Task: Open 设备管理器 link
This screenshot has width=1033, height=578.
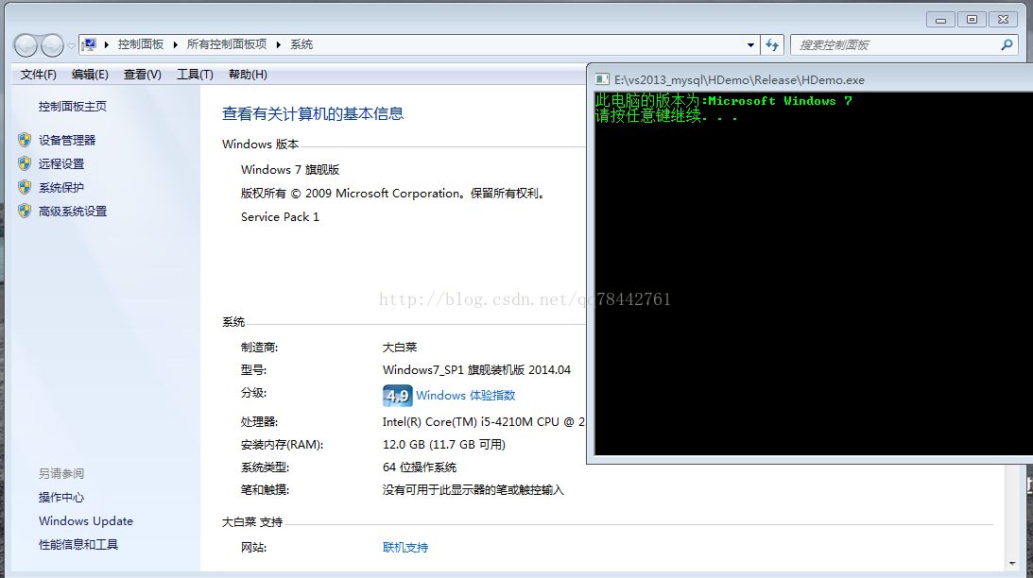Action: (x=67, y=140)
